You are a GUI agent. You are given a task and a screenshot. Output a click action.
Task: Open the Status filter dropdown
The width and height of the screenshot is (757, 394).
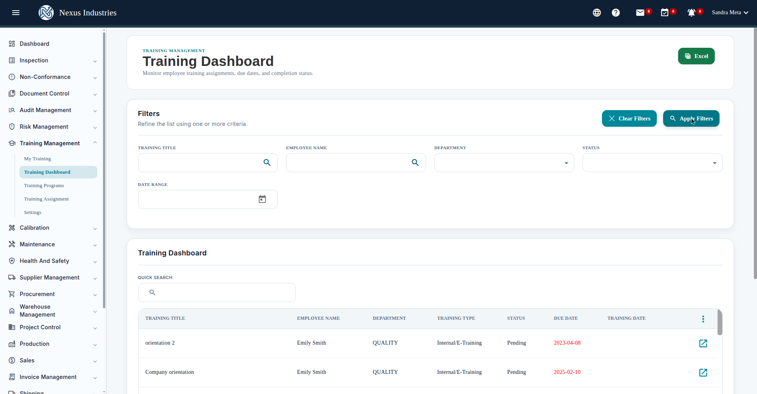coord(652,163)
